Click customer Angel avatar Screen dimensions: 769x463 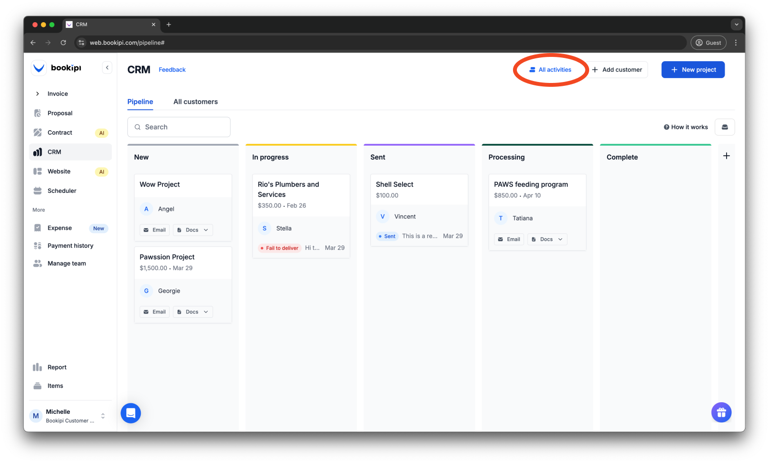click(147, 209)
